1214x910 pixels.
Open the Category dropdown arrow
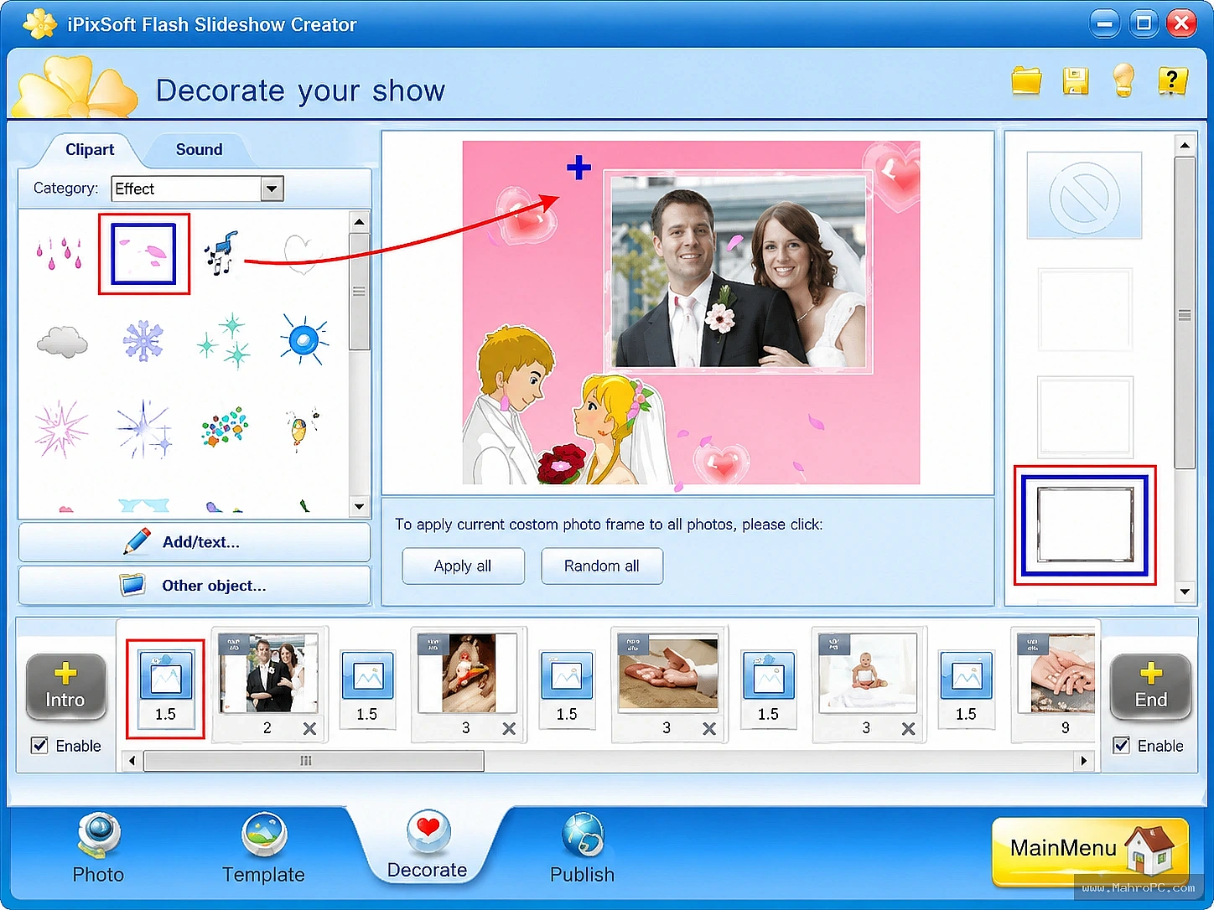click(272, 189)
